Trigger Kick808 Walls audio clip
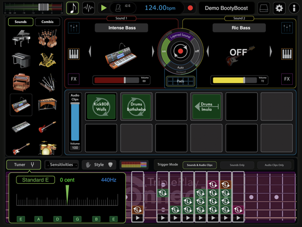Viewport: 302px width, 227px height. click(x=101, y=106)
